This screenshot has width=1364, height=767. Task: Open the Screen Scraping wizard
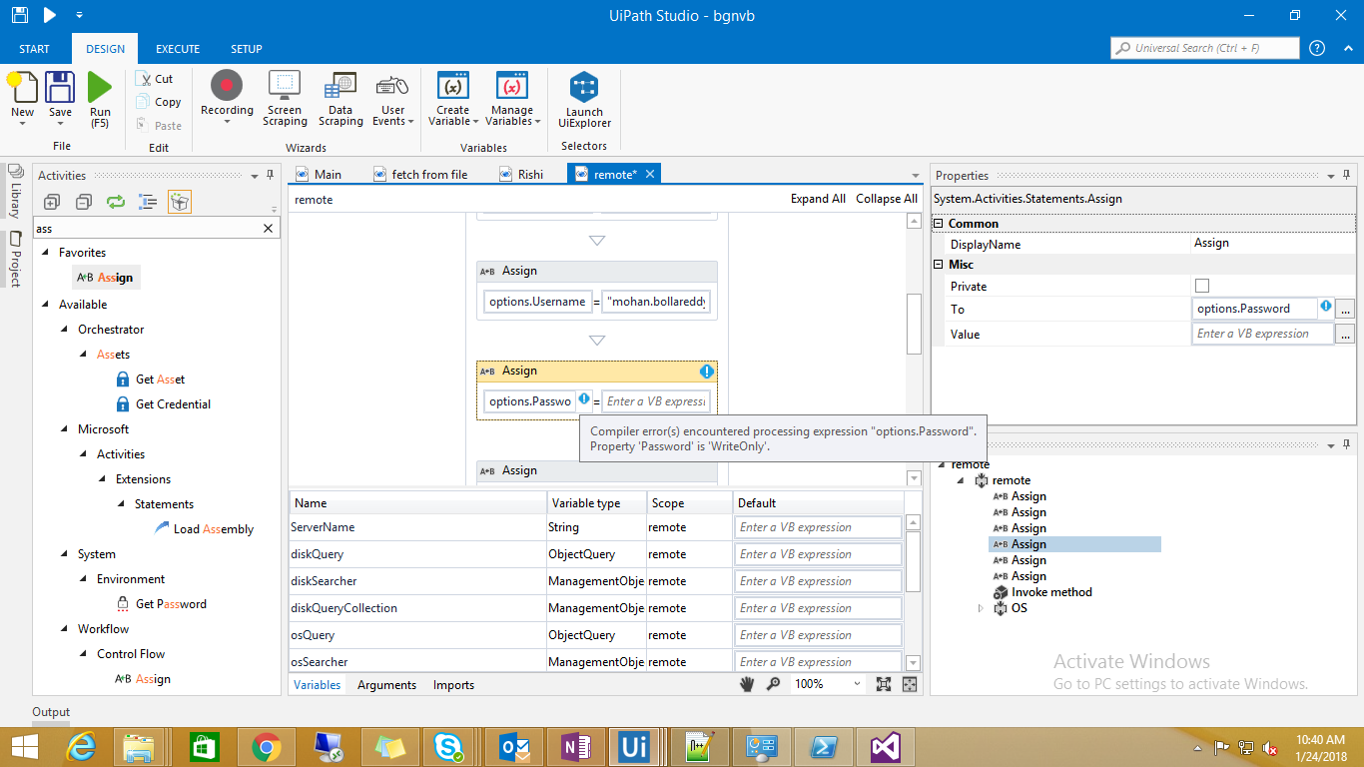pyautogui.click(x=285, y=87)
